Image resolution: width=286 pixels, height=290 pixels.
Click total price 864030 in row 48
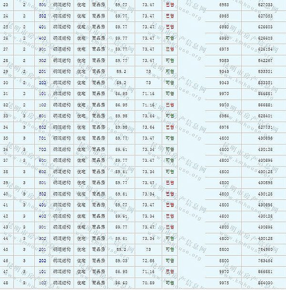point(266,283)
